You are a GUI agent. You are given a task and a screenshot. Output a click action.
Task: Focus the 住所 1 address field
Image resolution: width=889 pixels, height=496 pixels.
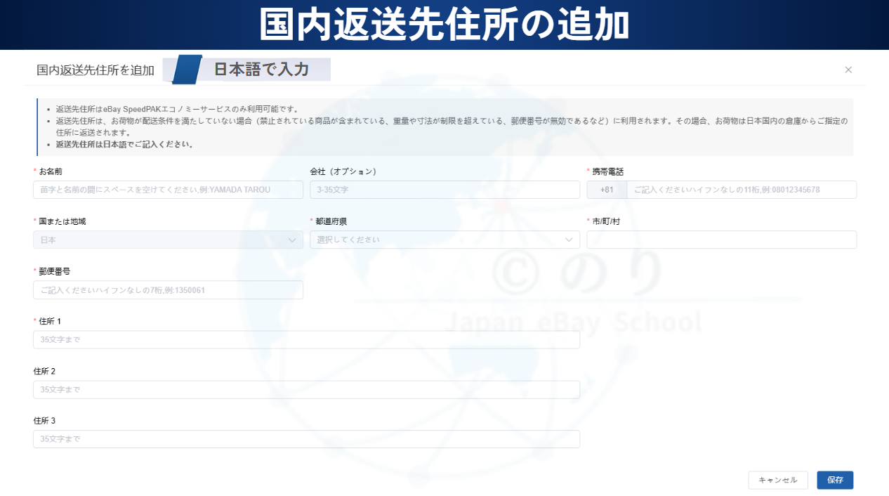pos(306,340)
